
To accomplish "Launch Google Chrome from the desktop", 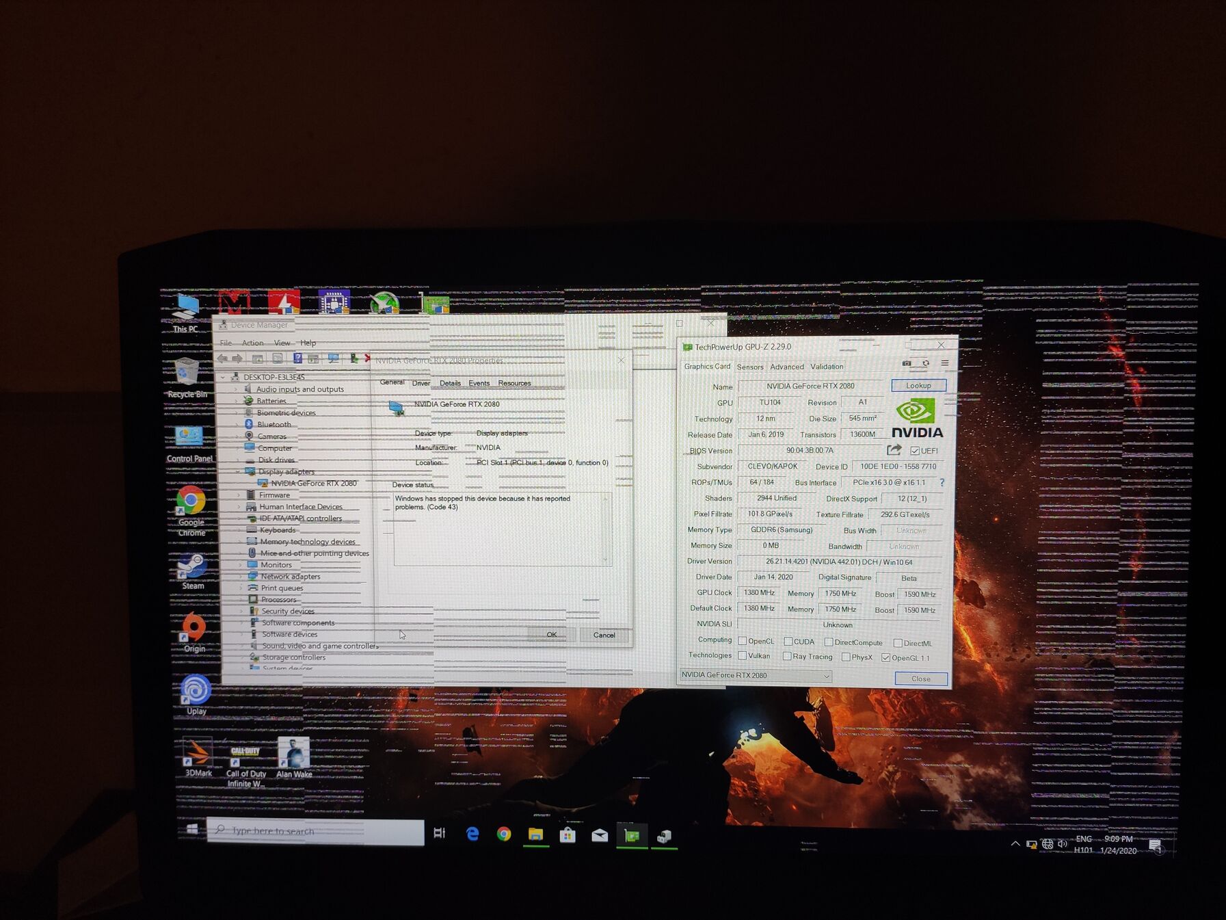I will (191, 510).
